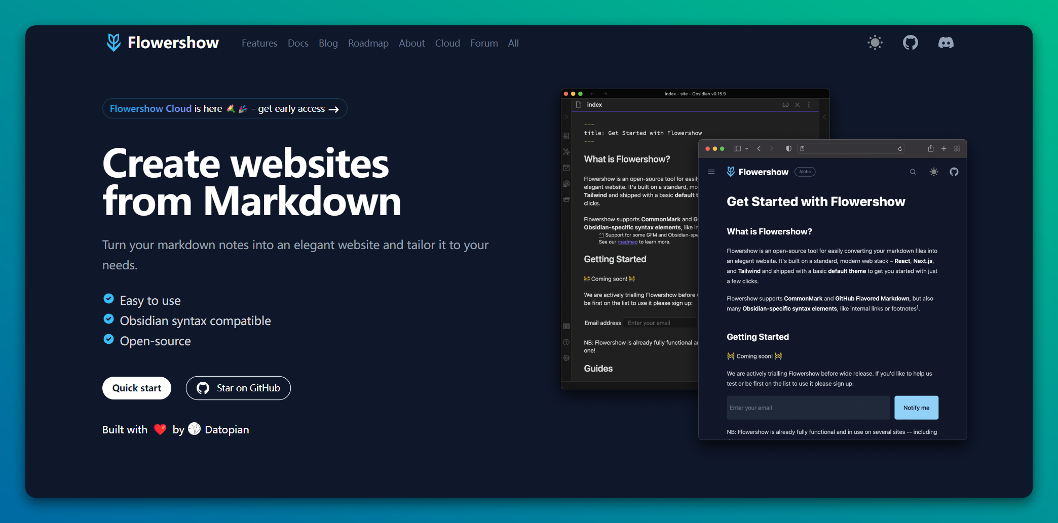
Task: Open the Docs nav item
Action: (298, 43)
